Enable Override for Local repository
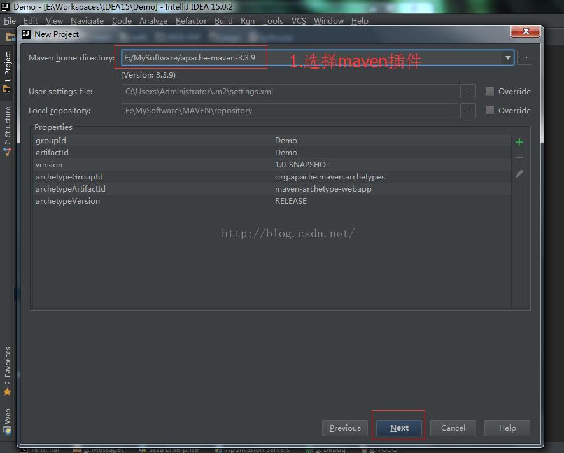 pos(490,110)
